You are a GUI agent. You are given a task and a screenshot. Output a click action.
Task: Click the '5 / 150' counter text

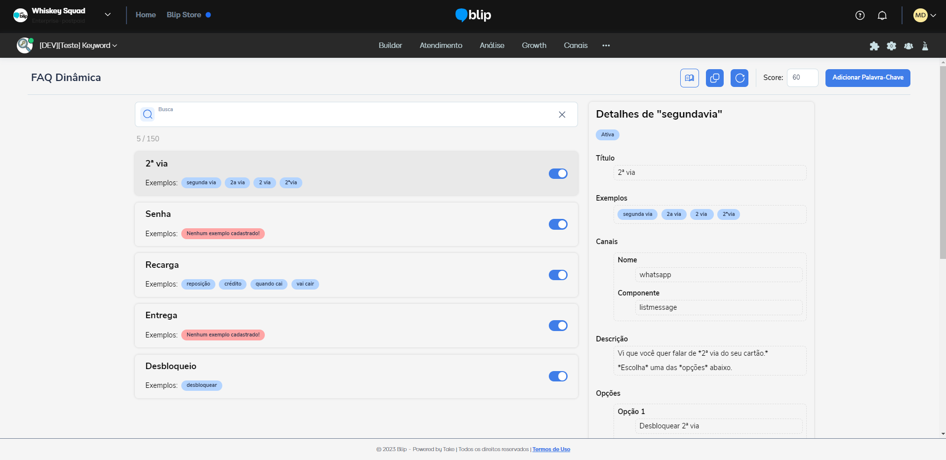(x=148, y=139)
